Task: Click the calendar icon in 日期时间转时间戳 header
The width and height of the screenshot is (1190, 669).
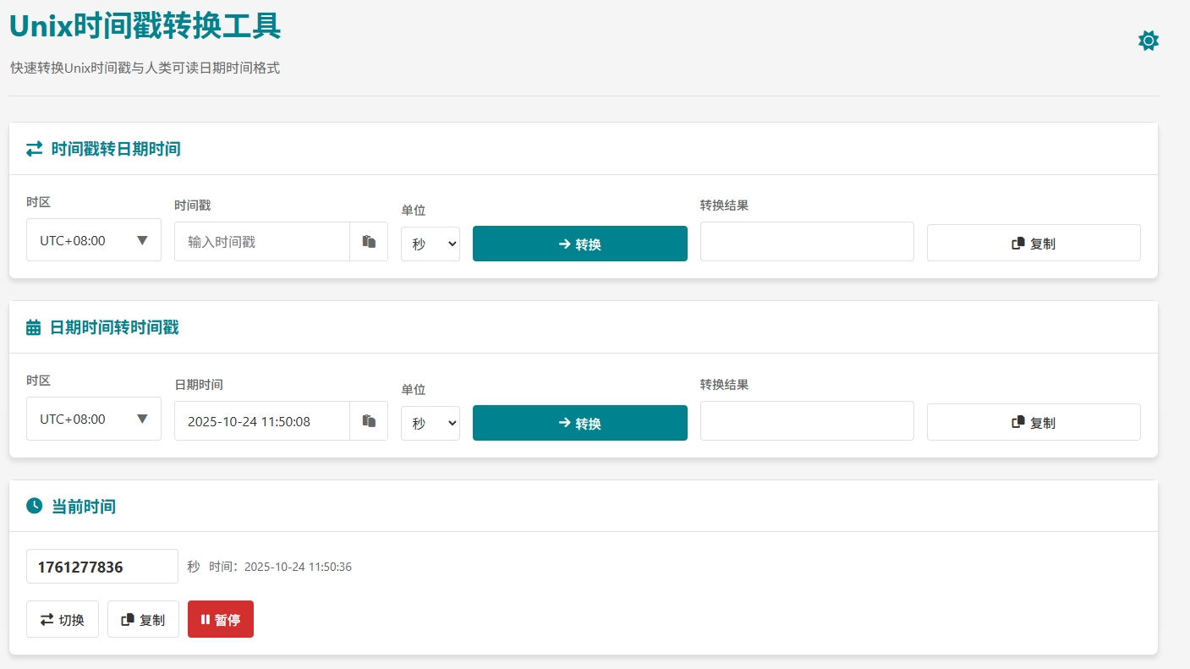Action: pyautogui.click(x=34, y=328)
